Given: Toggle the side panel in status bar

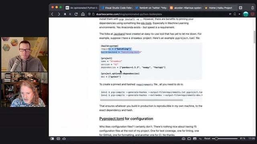Looking at the screenshot, I should [x=52, y=139].
